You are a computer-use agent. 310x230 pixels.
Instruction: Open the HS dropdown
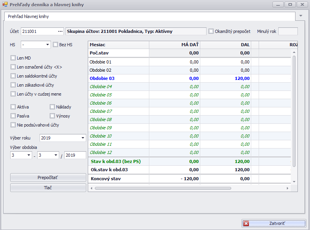47,45
